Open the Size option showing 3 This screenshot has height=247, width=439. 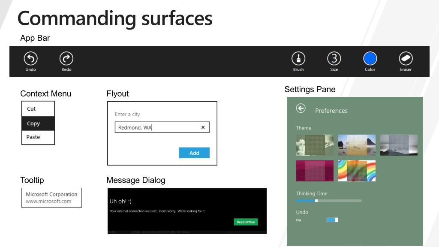click(x=334, y=58)
